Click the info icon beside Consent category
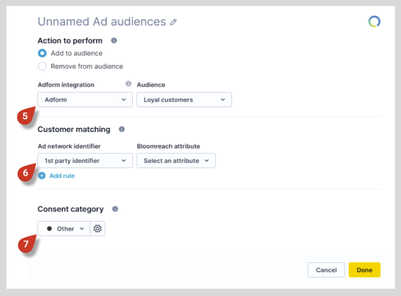The image size is (401, 296). tap(115, 209)
